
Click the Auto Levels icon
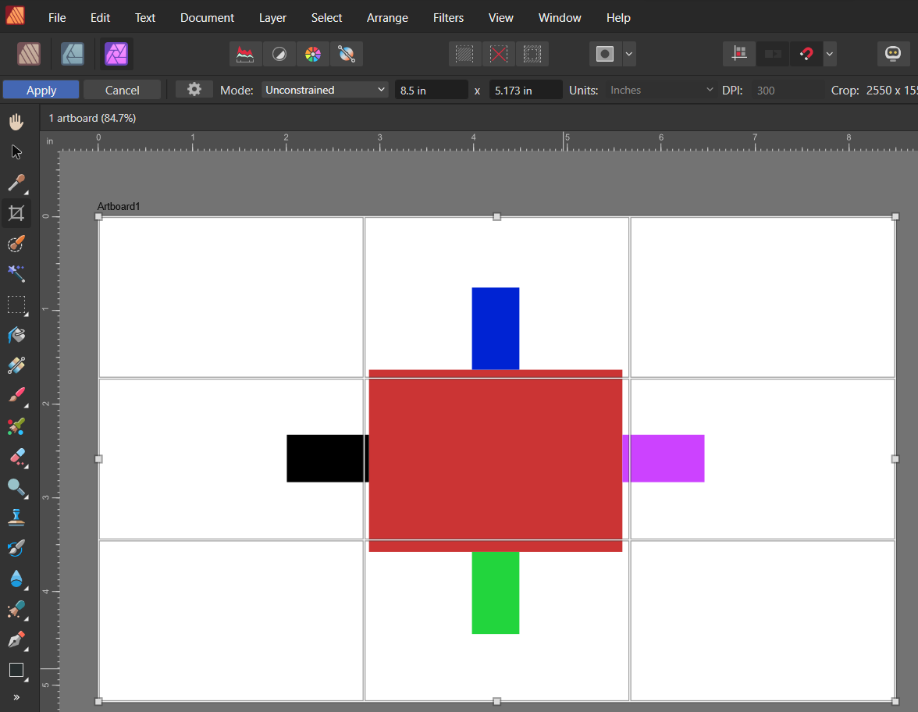pyautogui.click(x=245, y=54)
